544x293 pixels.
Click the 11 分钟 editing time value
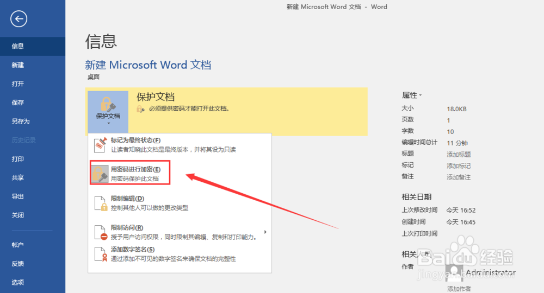(457, 143)
